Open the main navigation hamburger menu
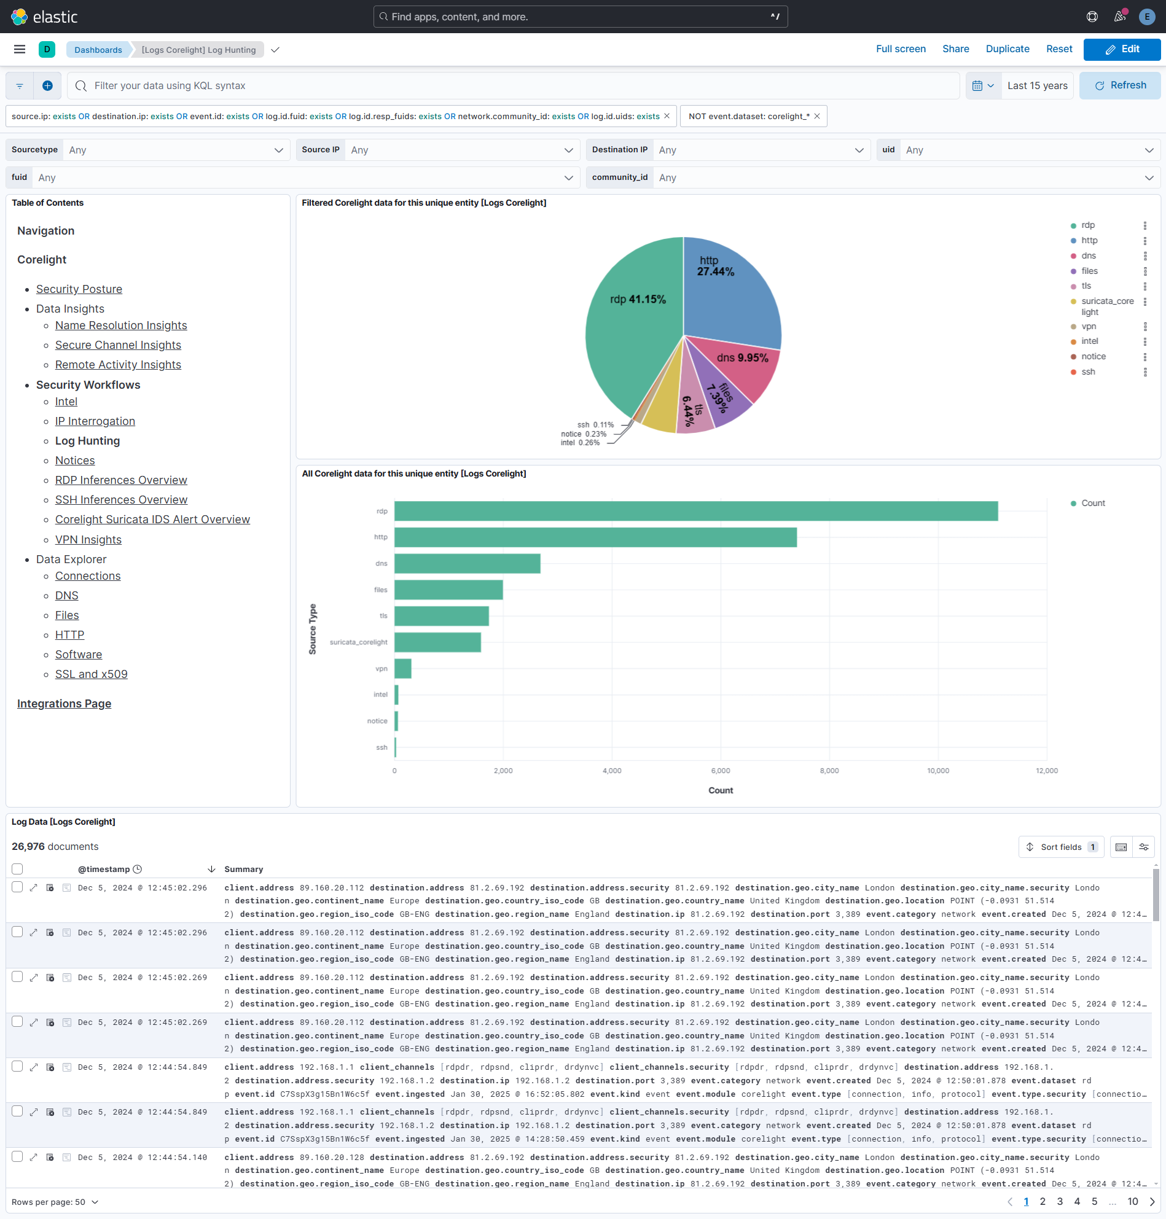Screen dimensions: 1166x1219 [18, 49]
